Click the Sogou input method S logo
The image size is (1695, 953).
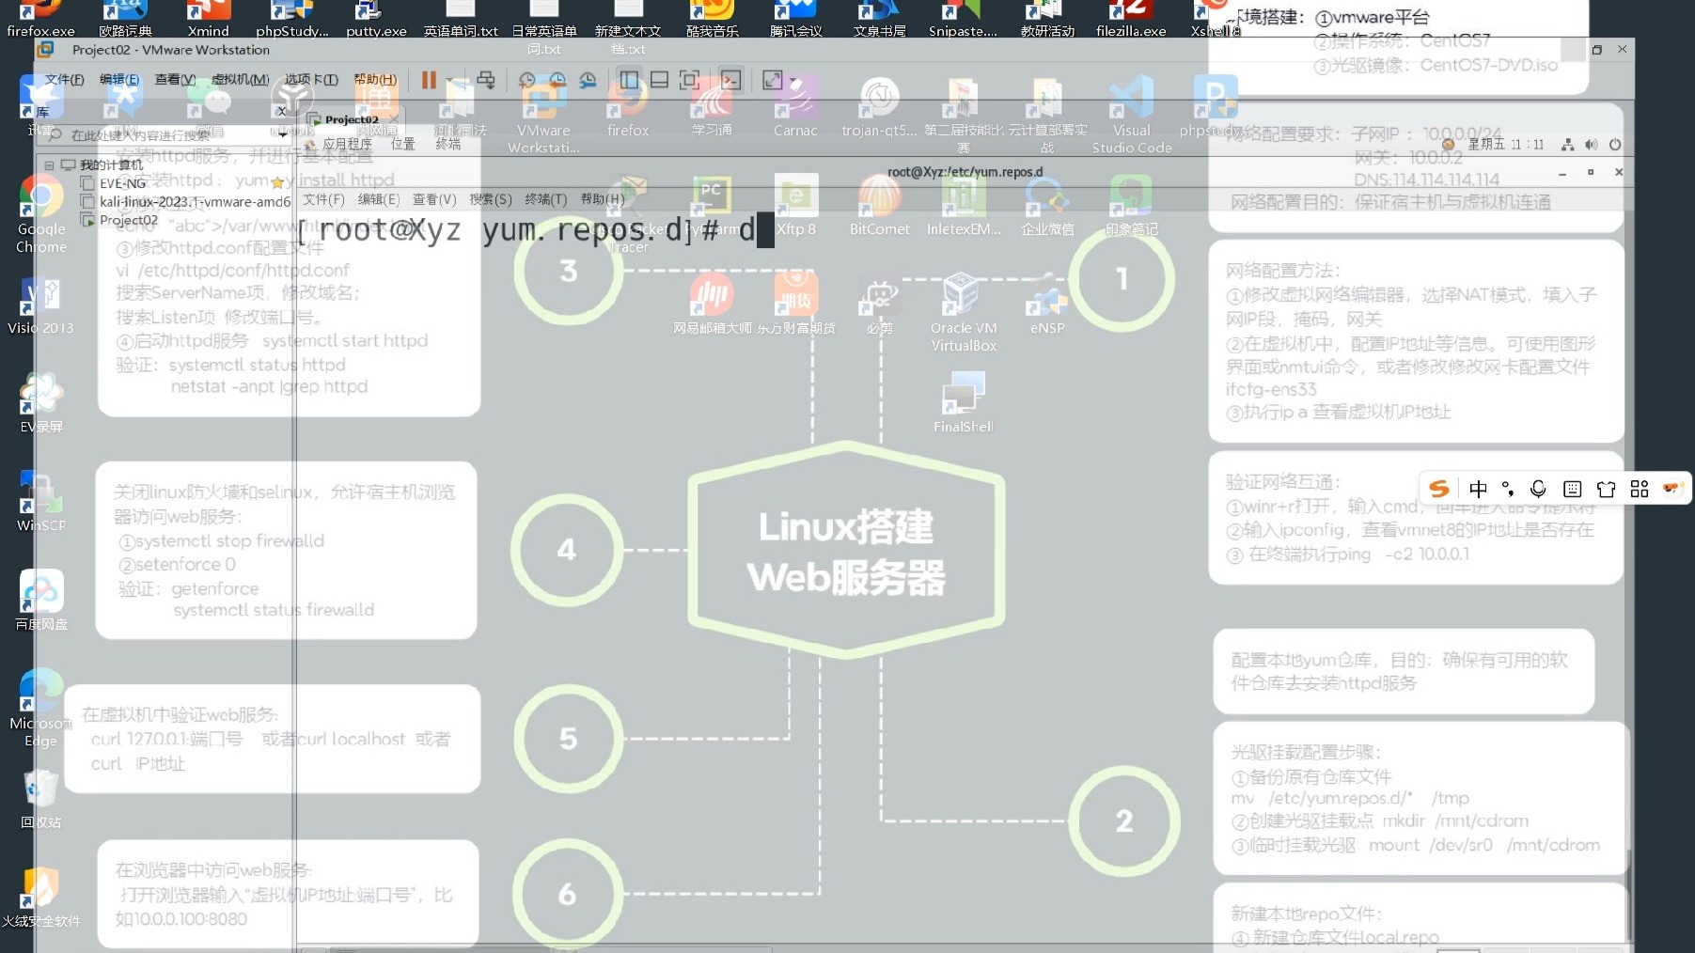[1438, 489]
